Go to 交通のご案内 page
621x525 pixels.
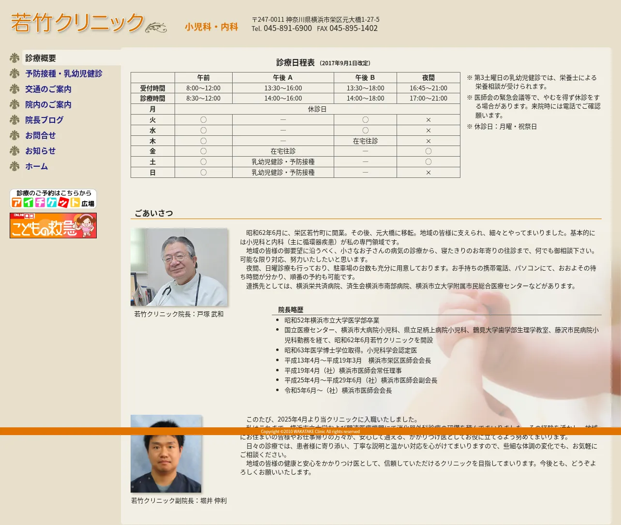tap(48, 89)
